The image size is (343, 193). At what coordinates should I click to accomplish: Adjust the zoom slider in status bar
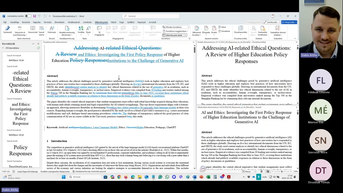click(x=281, y=172)
